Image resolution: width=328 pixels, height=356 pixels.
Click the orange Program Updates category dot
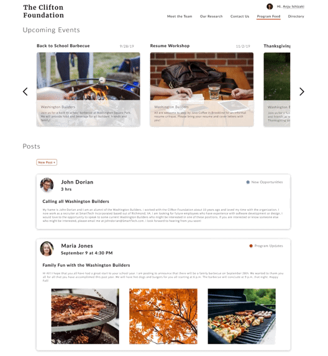(x=251, y=246)
